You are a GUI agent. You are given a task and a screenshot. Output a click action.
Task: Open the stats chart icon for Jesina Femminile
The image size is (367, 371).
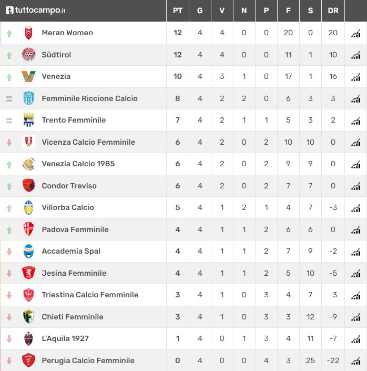pos(355,274)
